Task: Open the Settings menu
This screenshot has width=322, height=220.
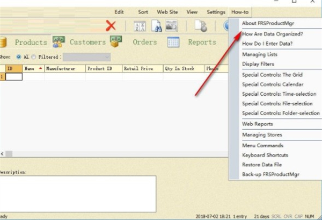Action: click(x=216, y=12)
